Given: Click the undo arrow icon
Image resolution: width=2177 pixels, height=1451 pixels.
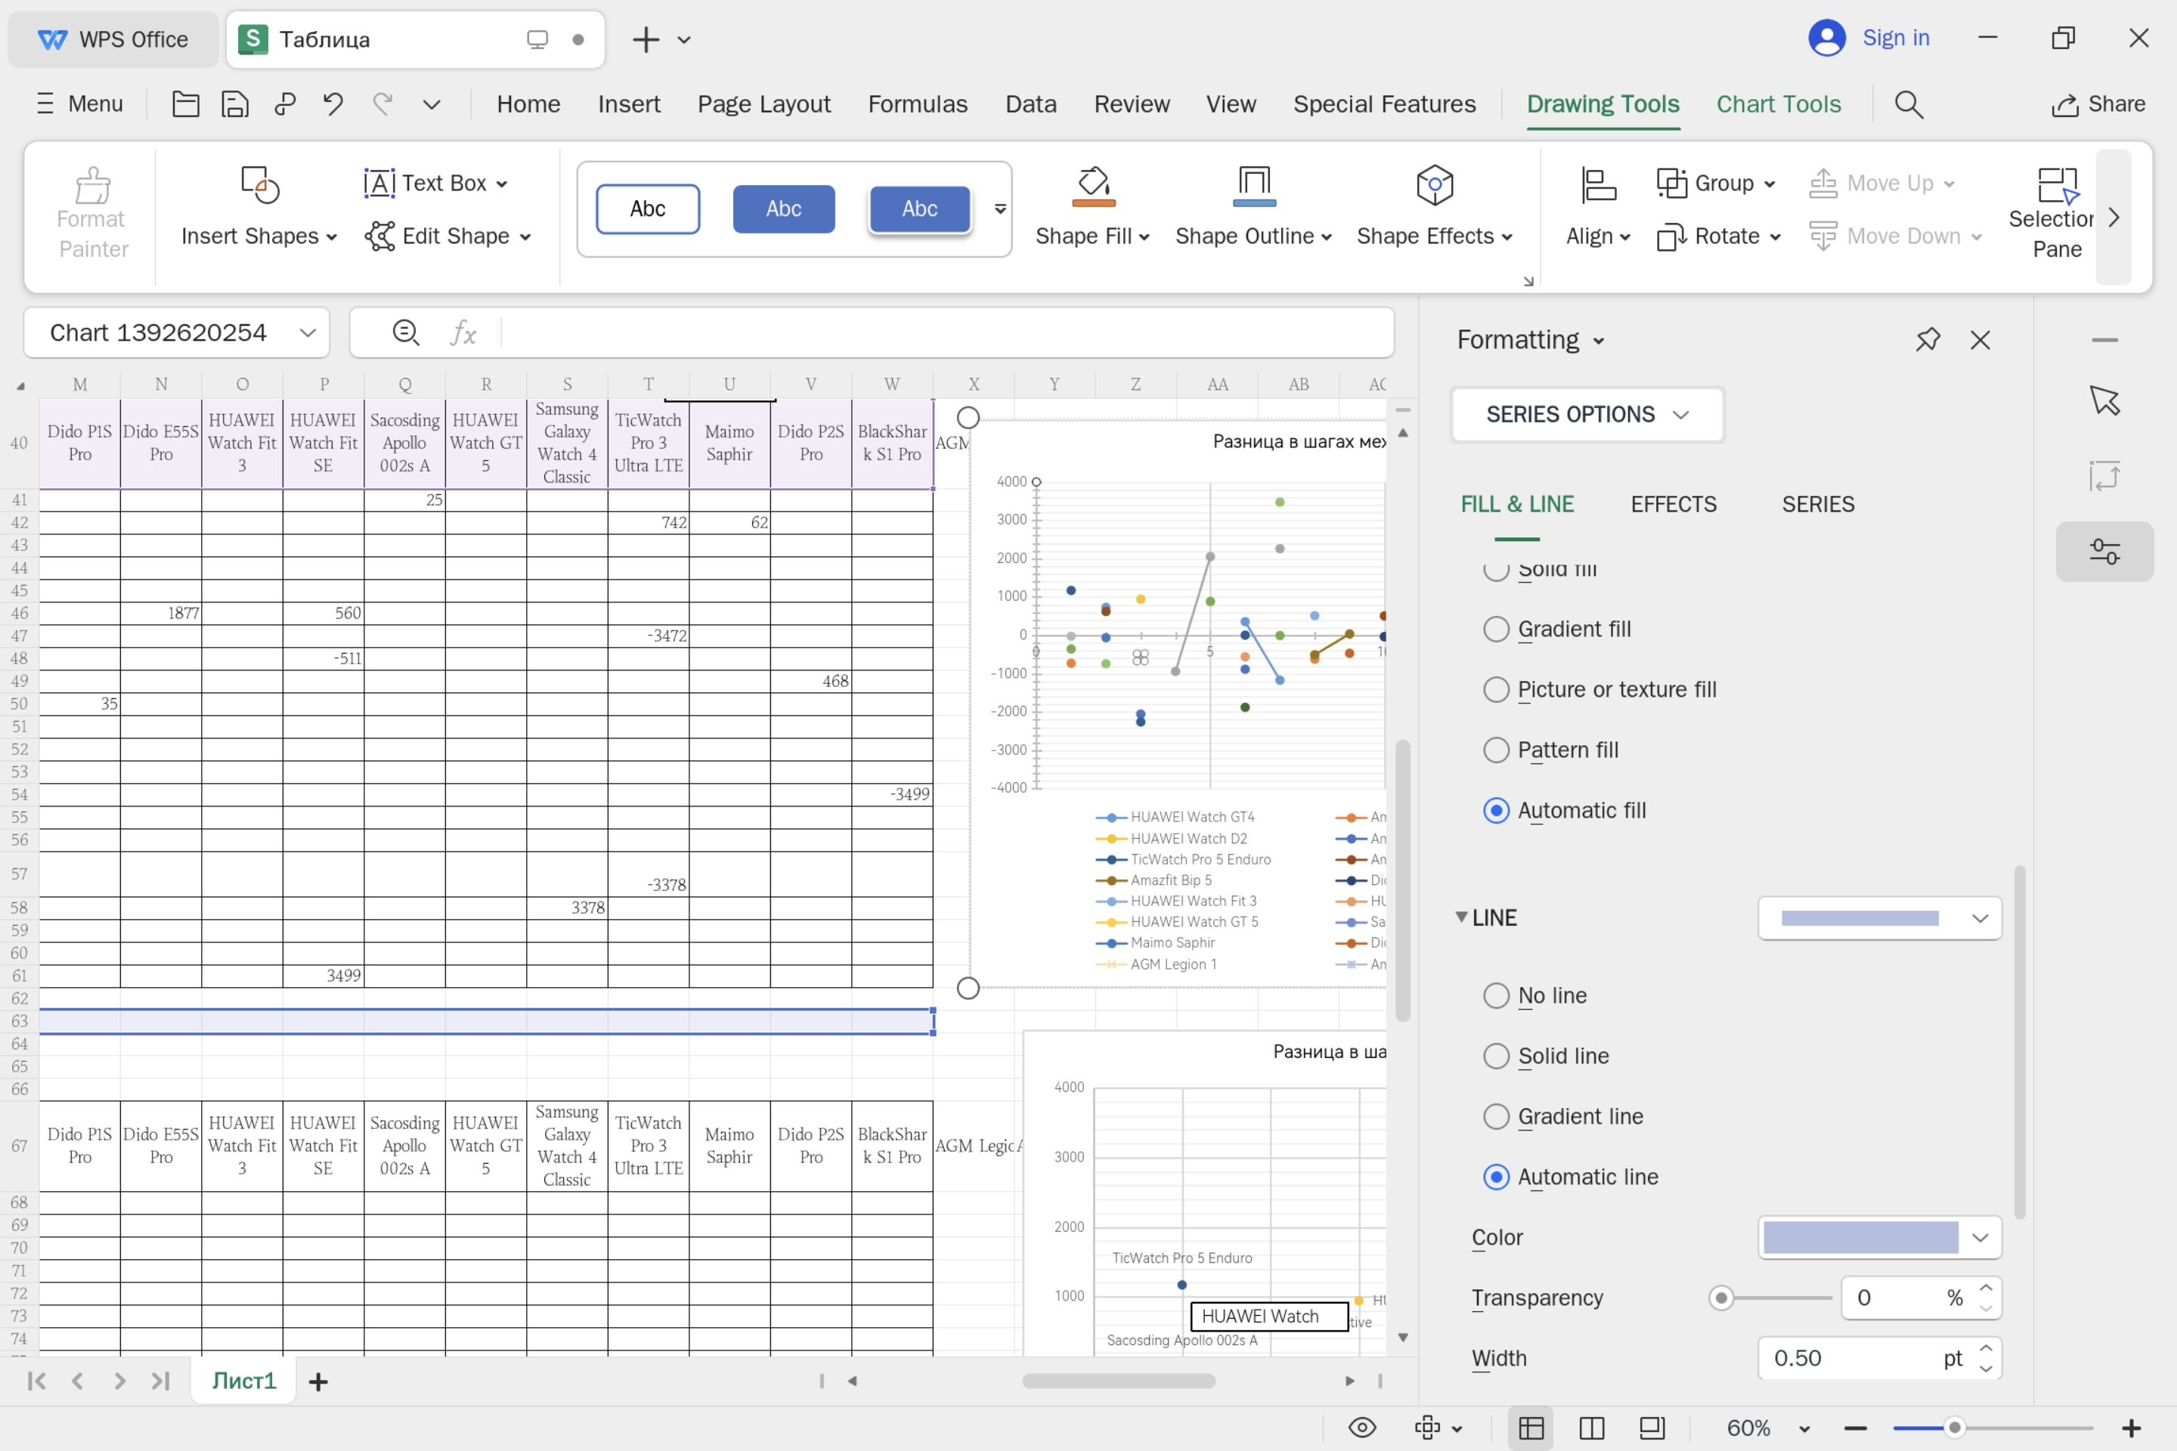Looking at the screenshot, I should (333, 104).
